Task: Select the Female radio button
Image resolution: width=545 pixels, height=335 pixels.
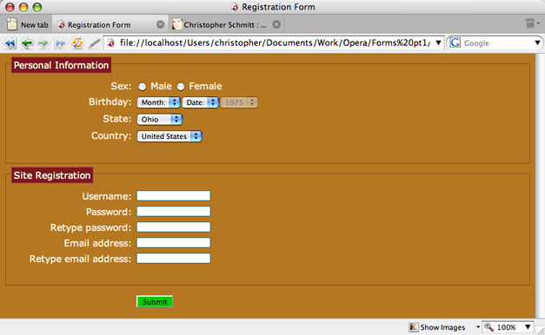Action: [x=181, y=87]
